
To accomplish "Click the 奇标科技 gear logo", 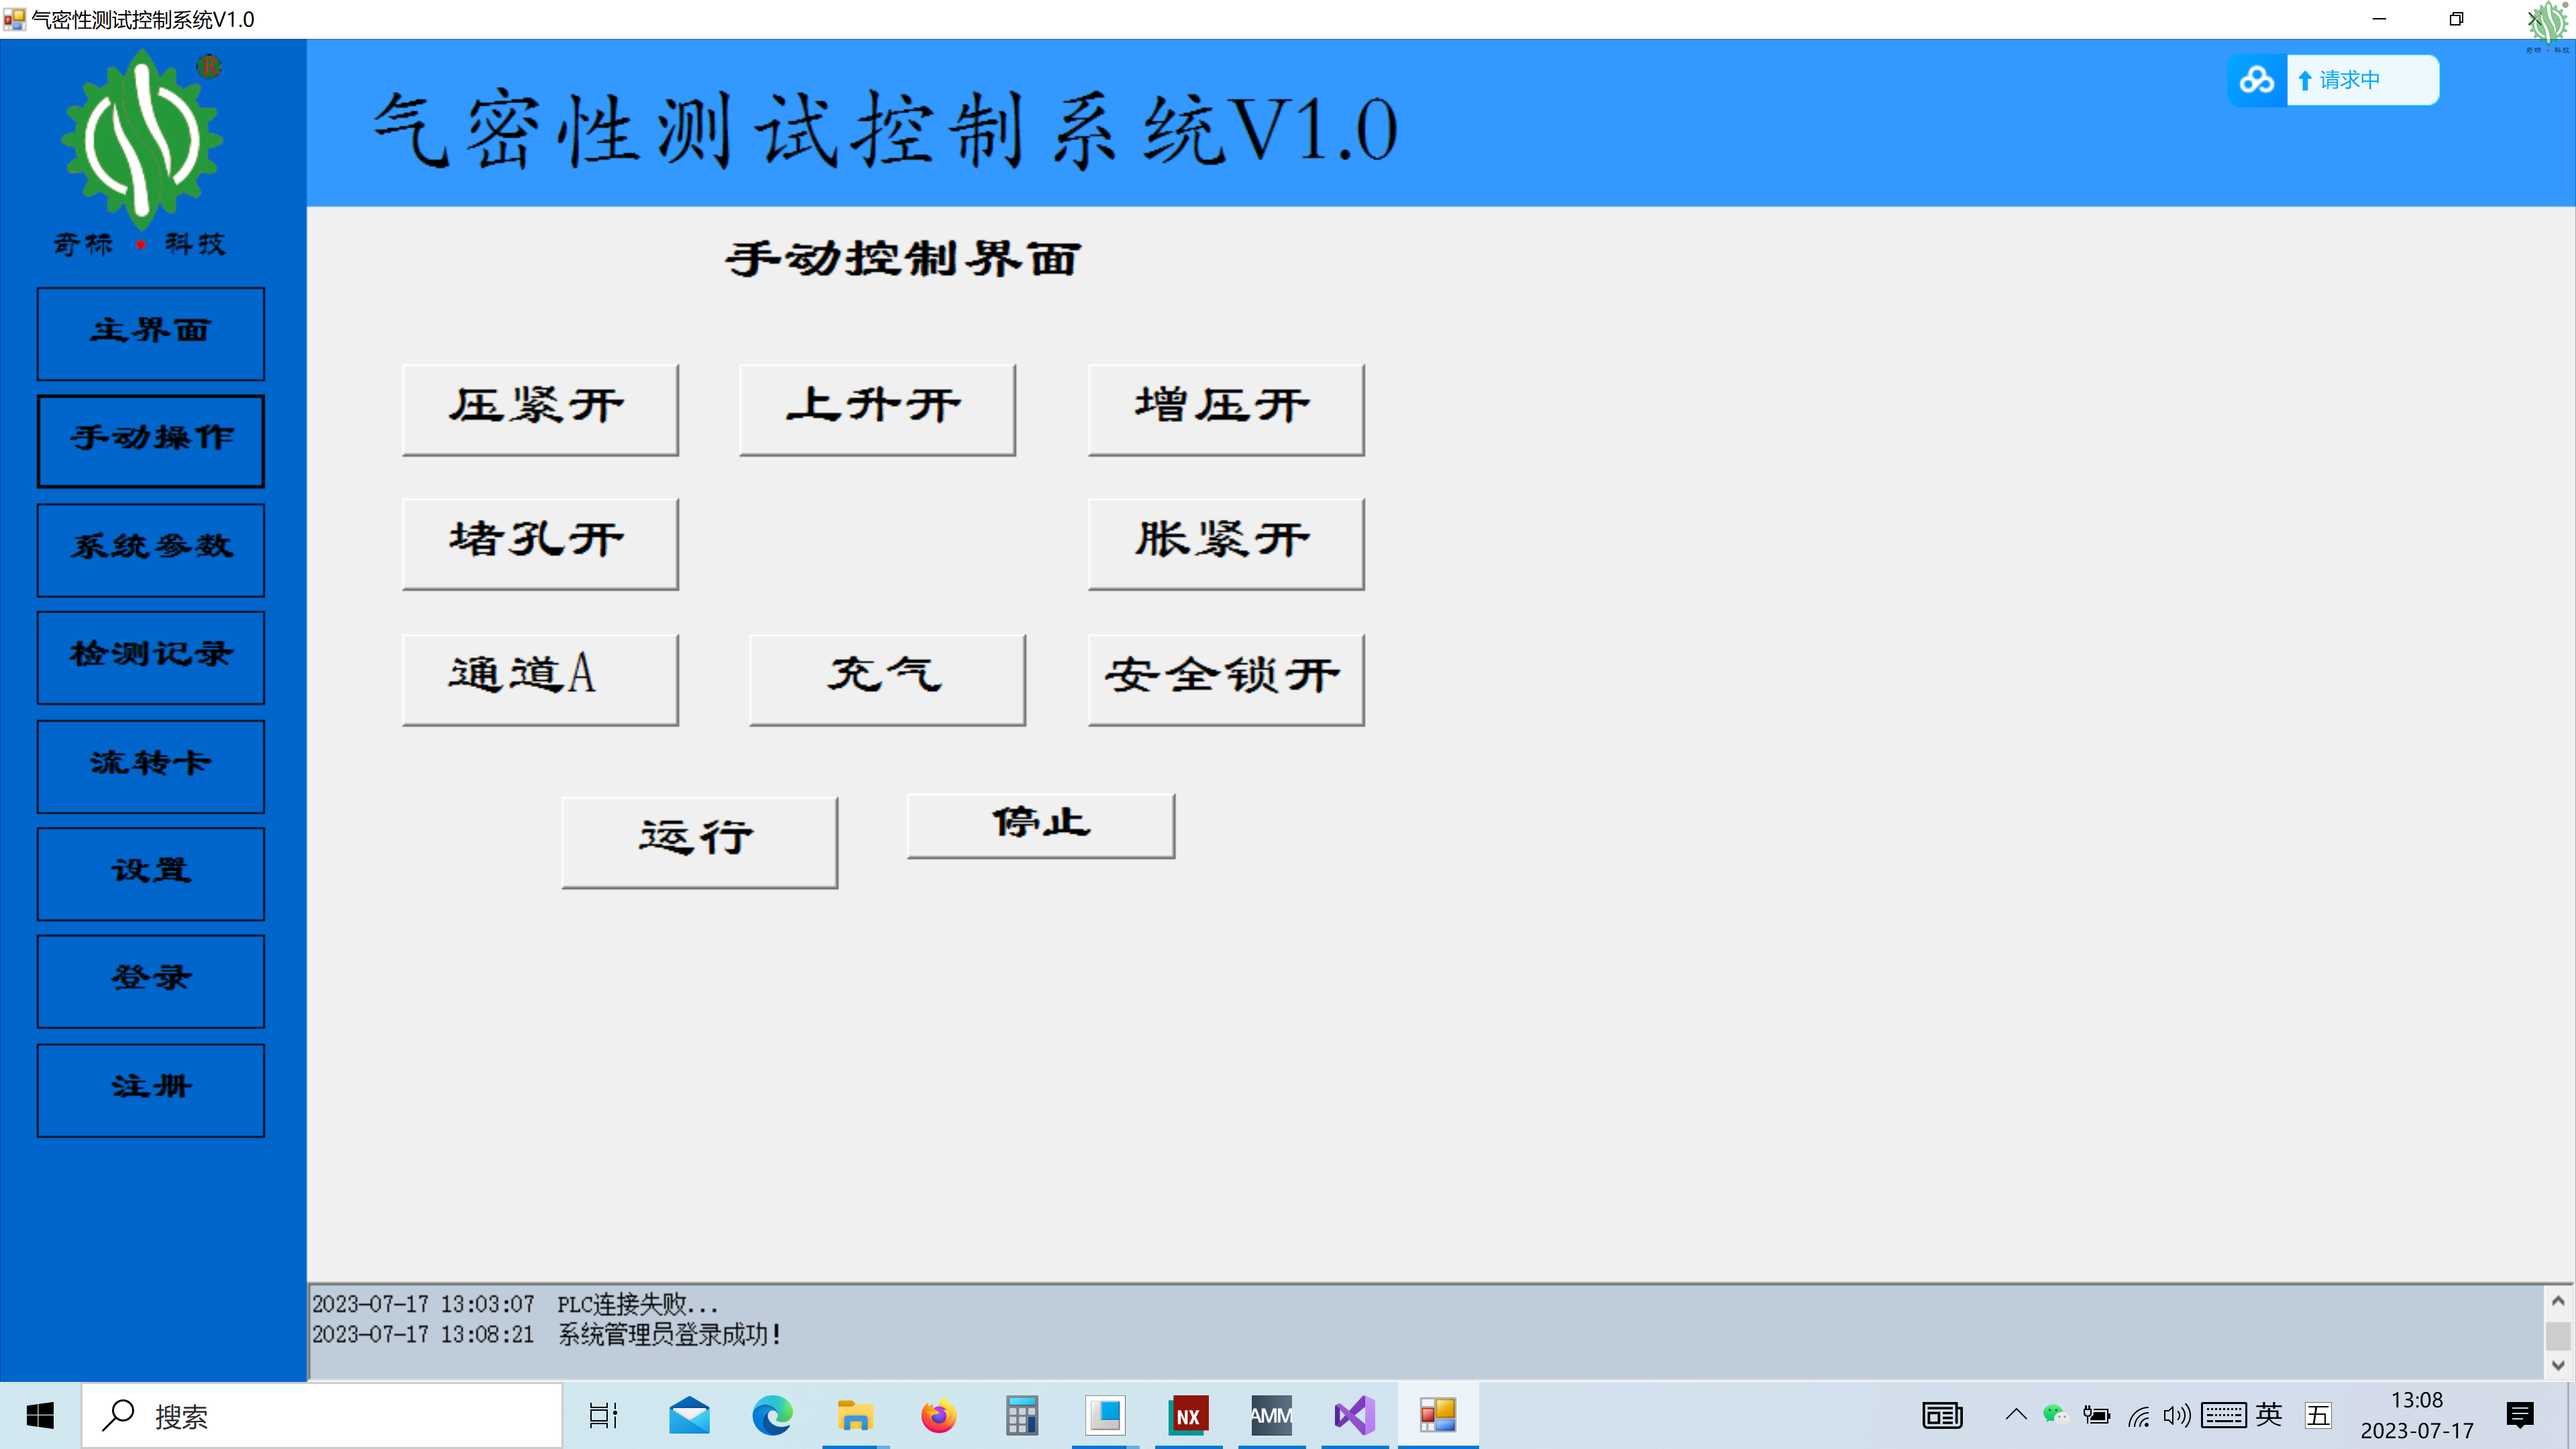I will point(142,140).
